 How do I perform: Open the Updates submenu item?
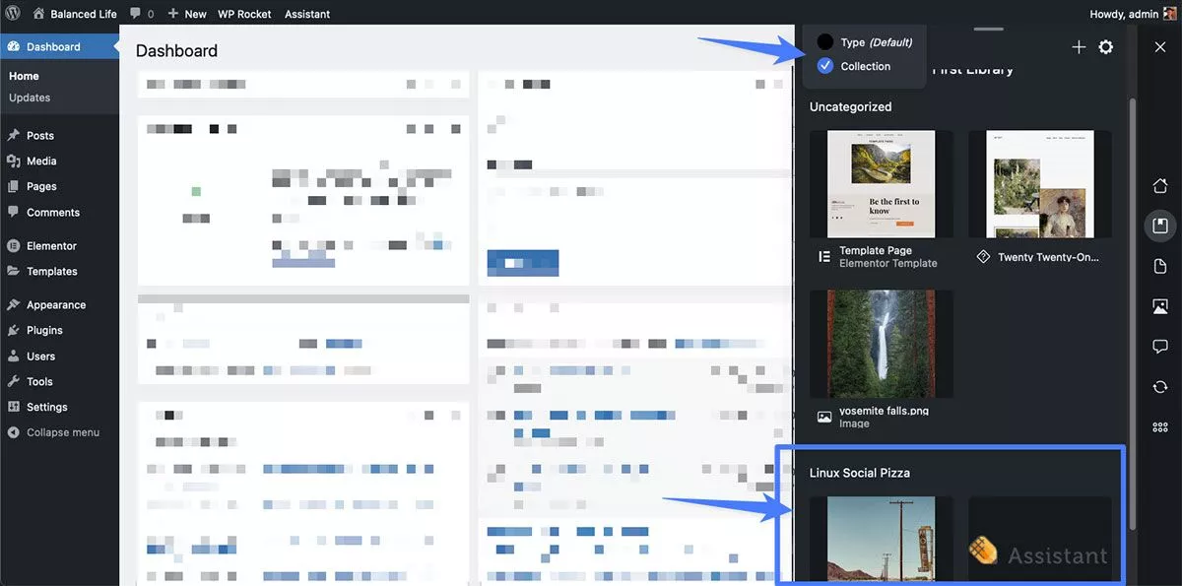[30, 98]
